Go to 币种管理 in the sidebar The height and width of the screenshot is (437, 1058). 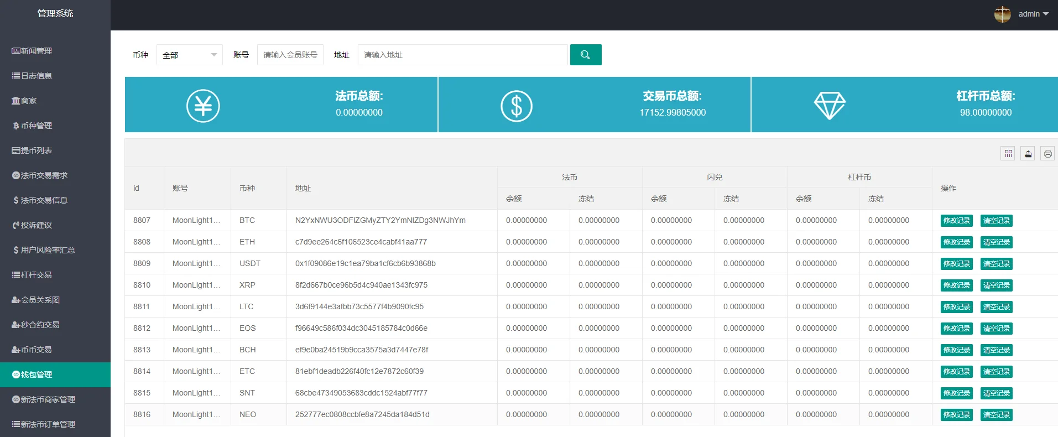[x=37, y=126]
